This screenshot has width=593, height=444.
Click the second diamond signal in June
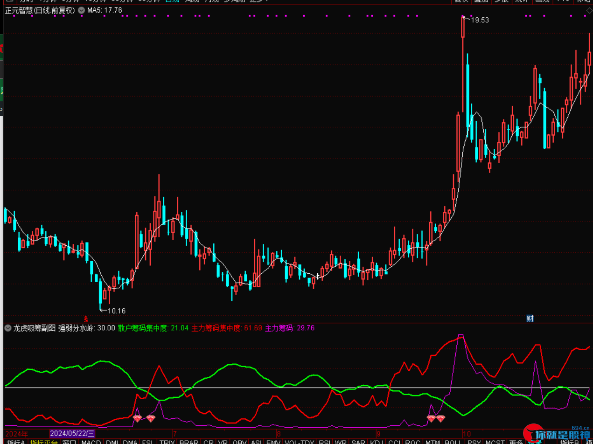point(150,418)
